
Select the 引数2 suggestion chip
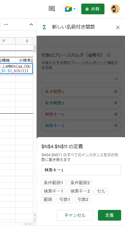coord(83,200)
